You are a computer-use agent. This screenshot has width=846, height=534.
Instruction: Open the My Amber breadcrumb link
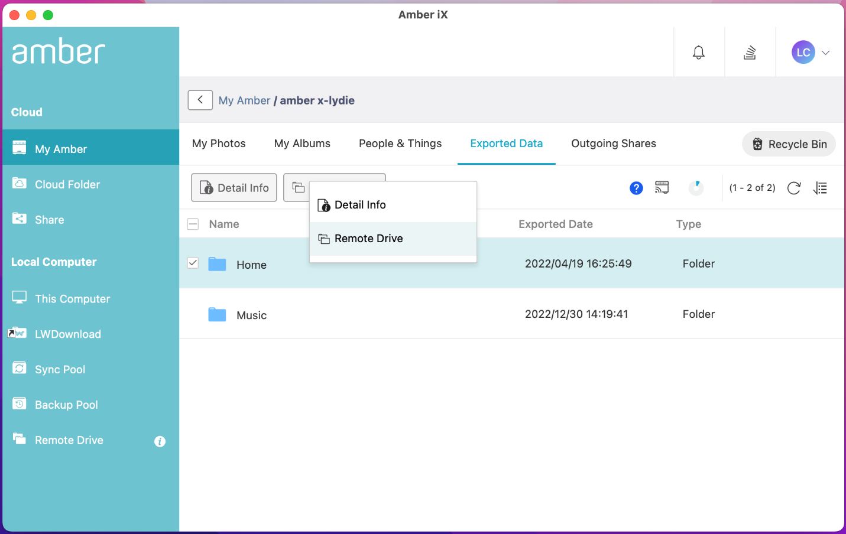(244, 100)
